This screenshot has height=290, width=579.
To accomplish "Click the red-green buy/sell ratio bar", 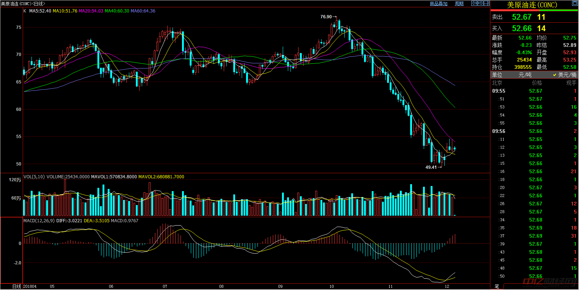I will (x=534, y=10).
